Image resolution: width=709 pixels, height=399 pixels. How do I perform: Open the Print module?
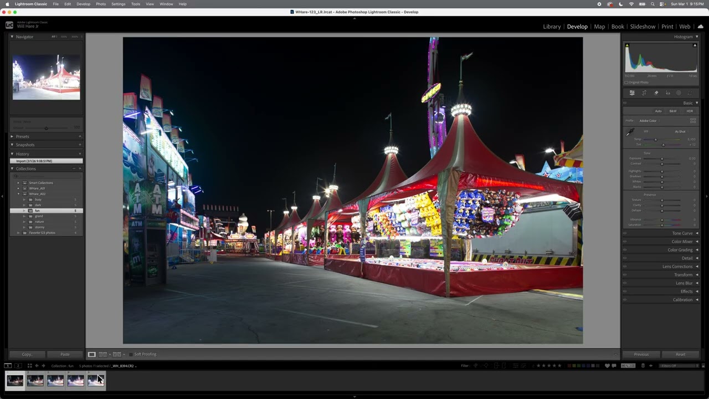(x=667, y=27)
